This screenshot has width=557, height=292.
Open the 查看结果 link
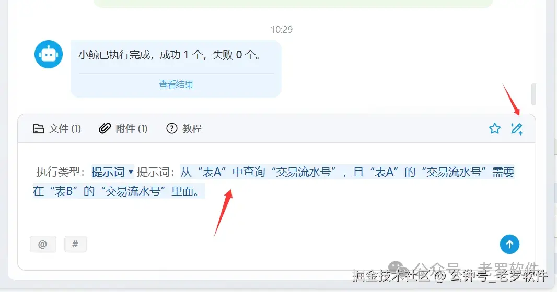click(176, 84)
